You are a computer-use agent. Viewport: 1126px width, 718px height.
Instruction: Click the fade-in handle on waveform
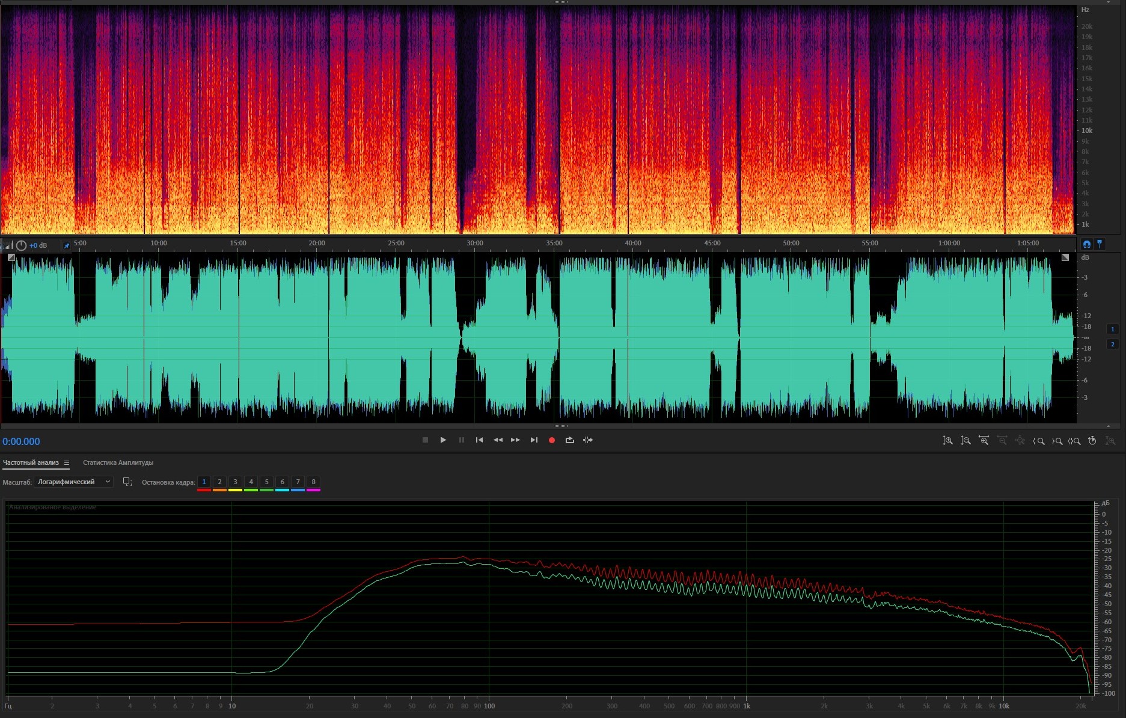pyautogui.click(x=11, y=257)
